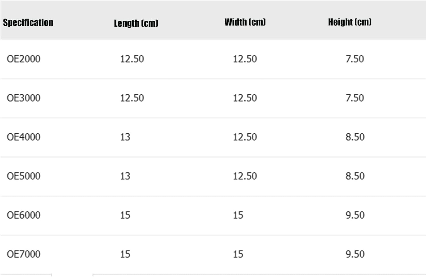This screenshot has width=426, height=277.
Task: Click the OE7000 width value 15
Action: [238, 254]
